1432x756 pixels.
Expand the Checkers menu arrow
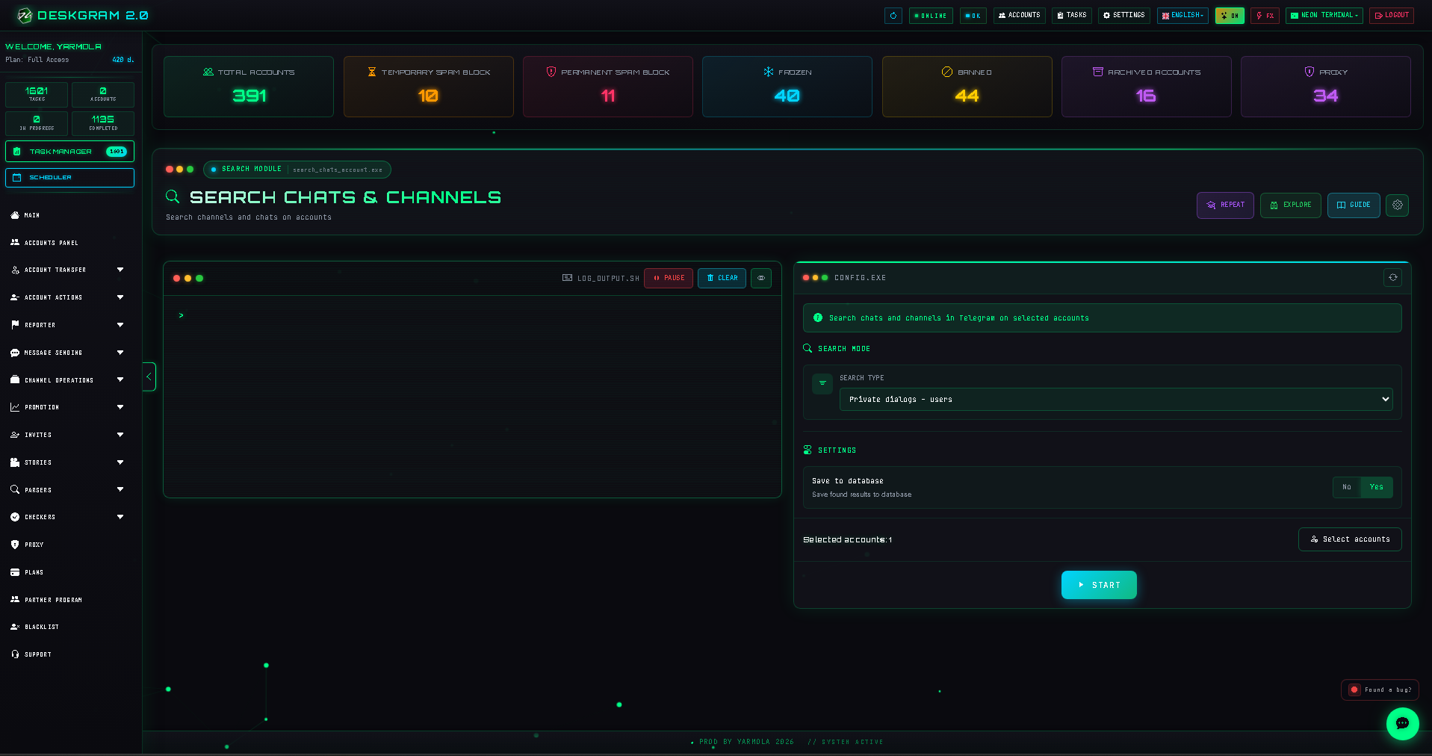120,517
